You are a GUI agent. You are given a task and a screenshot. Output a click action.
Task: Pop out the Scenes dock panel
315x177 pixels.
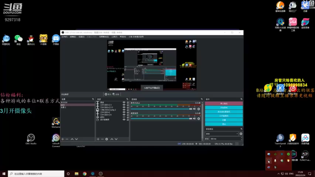pos(93,99)
